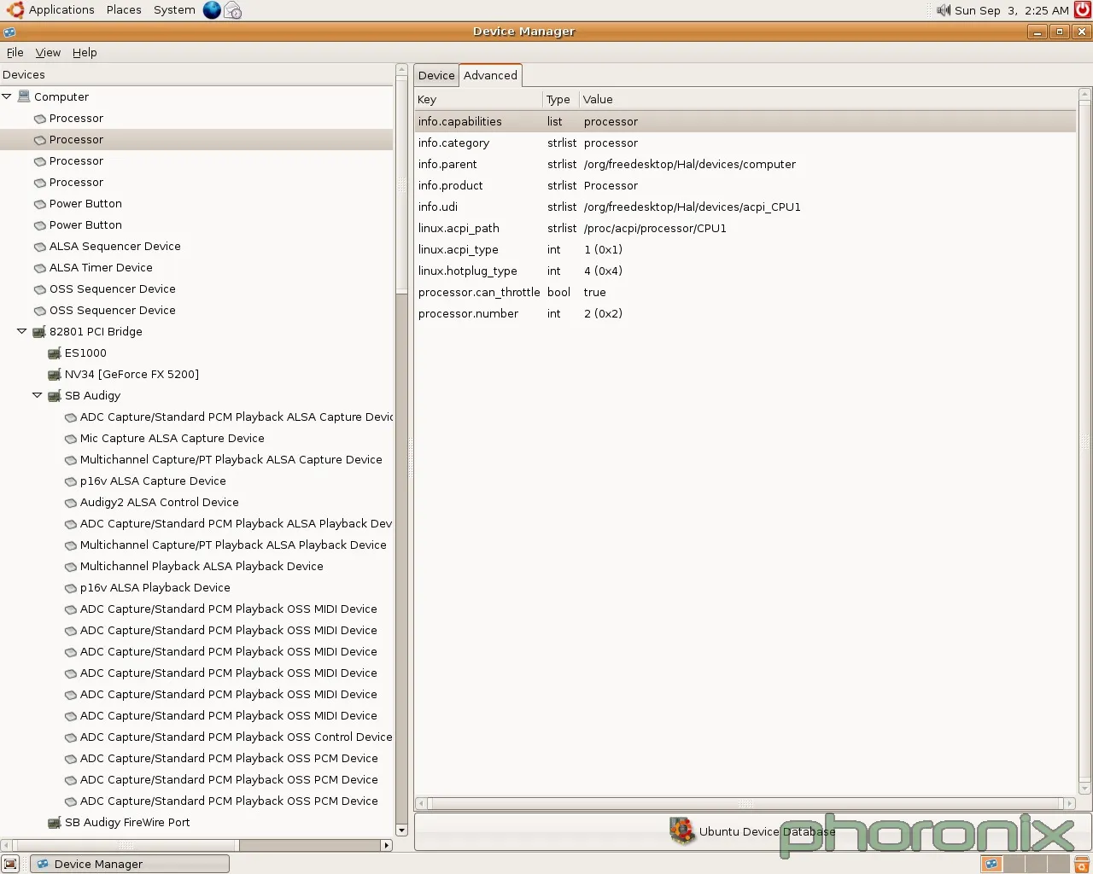
Task: Select the info.parent row
Action: (745, 165)
